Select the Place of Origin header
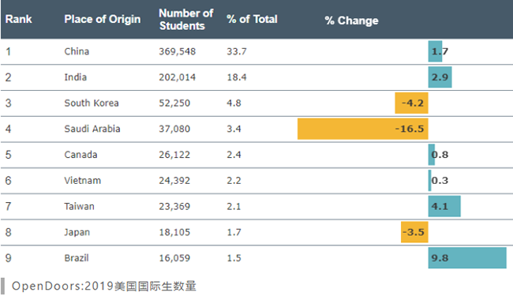 point(103,19)
